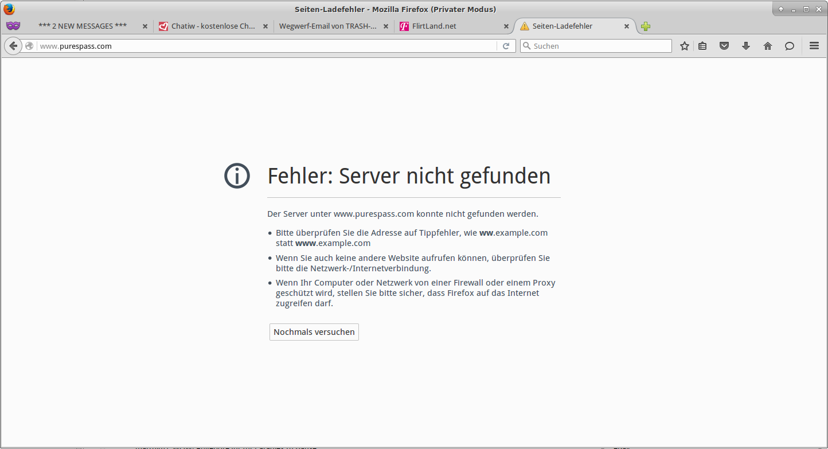Image resolution: width=828 pixels, height=449 pixels.
Task: Click the bullet about Tippfehler
Action: click(x=412, y=238)
